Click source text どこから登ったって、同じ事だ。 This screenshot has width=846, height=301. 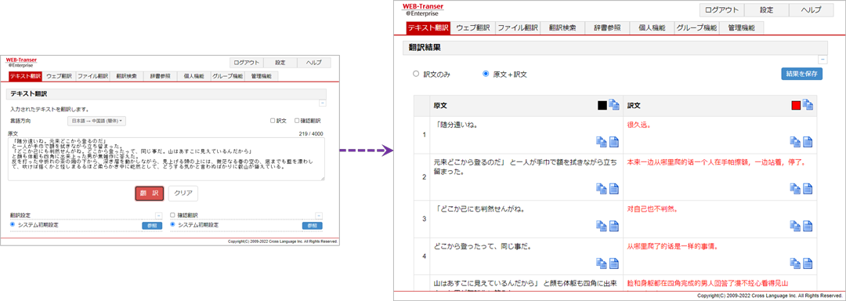pyautogui.click(x=483, y=246)
